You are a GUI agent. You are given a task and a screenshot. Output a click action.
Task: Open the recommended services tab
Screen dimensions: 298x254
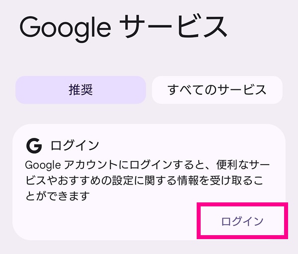pyautogui.click(x=80, y=90)
